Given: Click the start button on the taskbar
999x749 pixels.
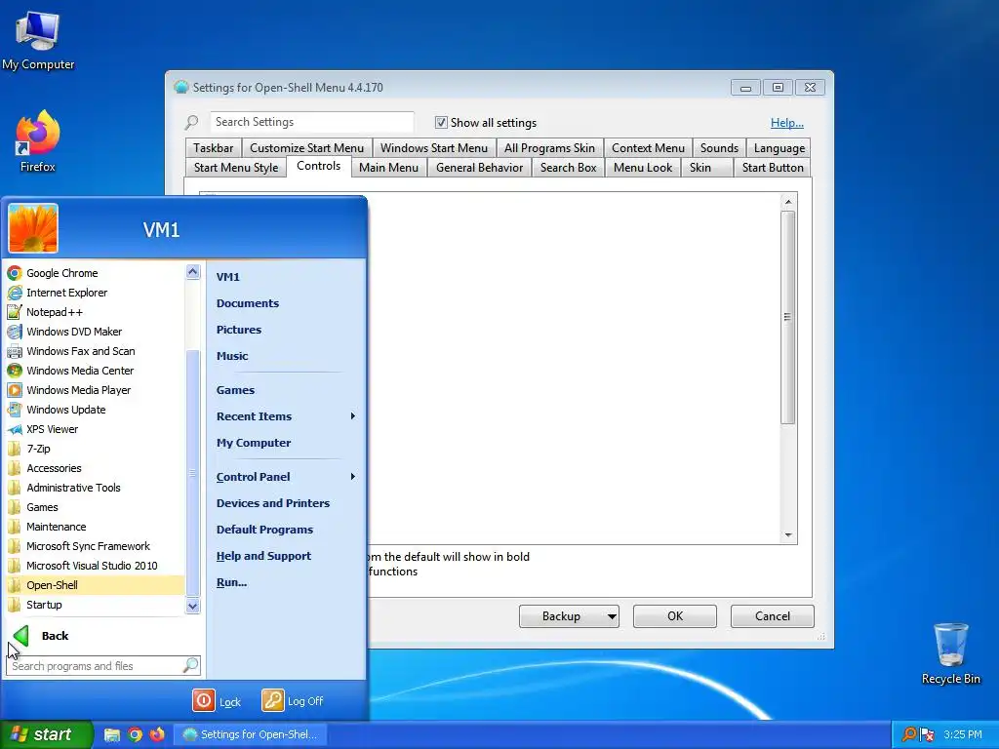Looking at the screenshot, I should [47, 734].
